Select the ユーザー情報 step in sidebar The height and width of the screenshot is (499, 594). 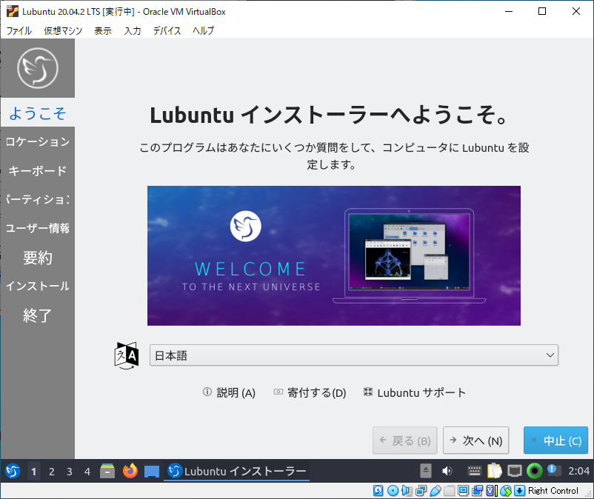[38, 228]
